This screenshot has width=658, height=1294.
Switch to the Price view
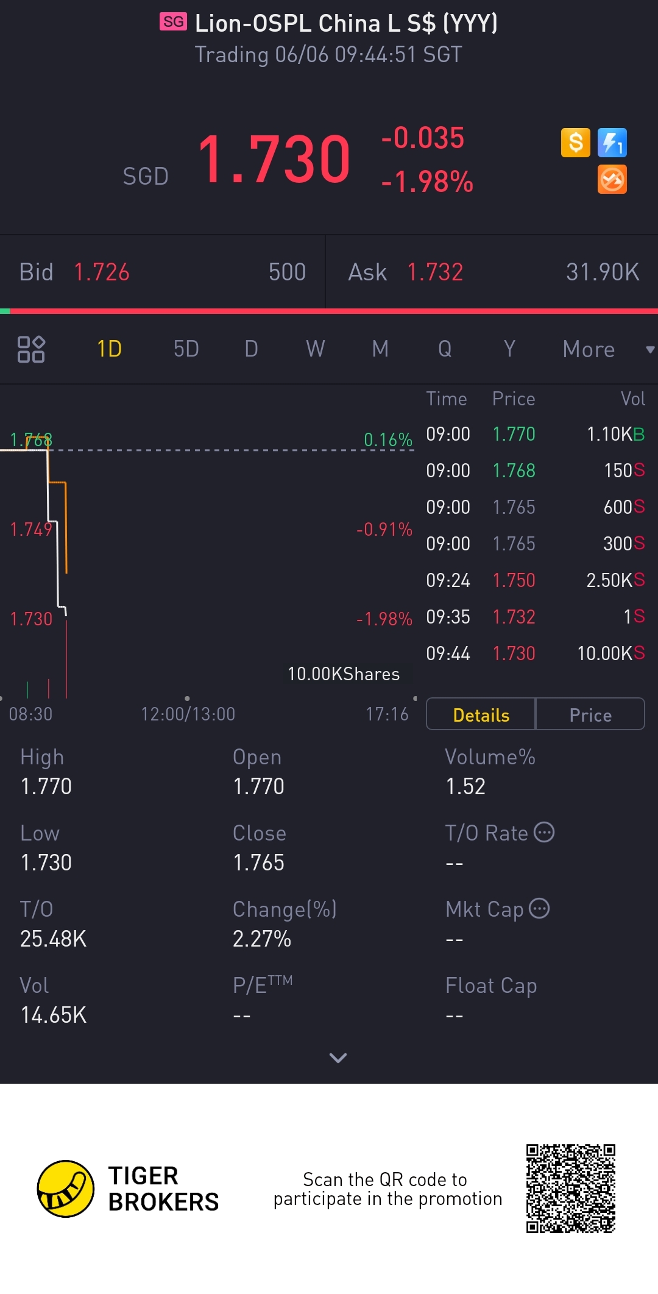[590, 714]
